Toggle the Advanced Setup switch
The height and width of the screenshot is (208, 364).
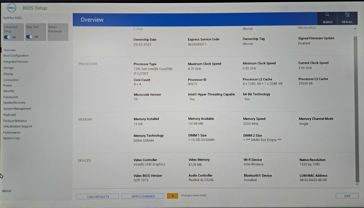pyautogui.click(x=7, y=37)
